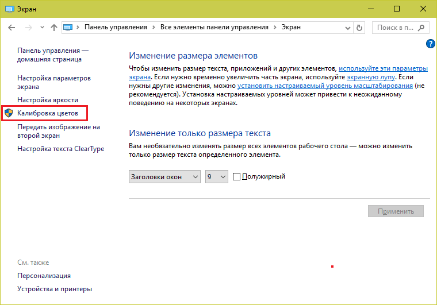Open the экранную лупу link
Viewport: 437px width, 305px height.
coord(371,76)
